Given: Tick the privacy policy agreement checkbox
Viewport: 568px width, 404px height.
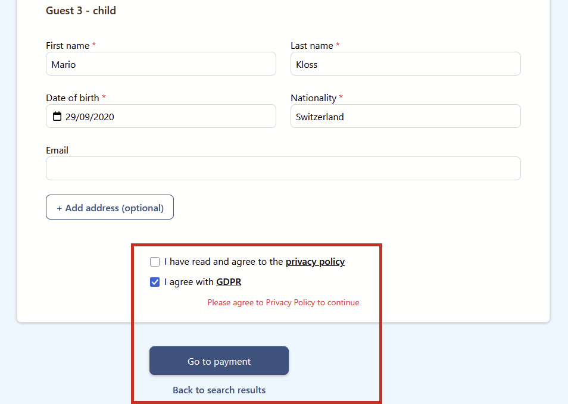Looking at the screenshot, I should (x=155, y=262).
